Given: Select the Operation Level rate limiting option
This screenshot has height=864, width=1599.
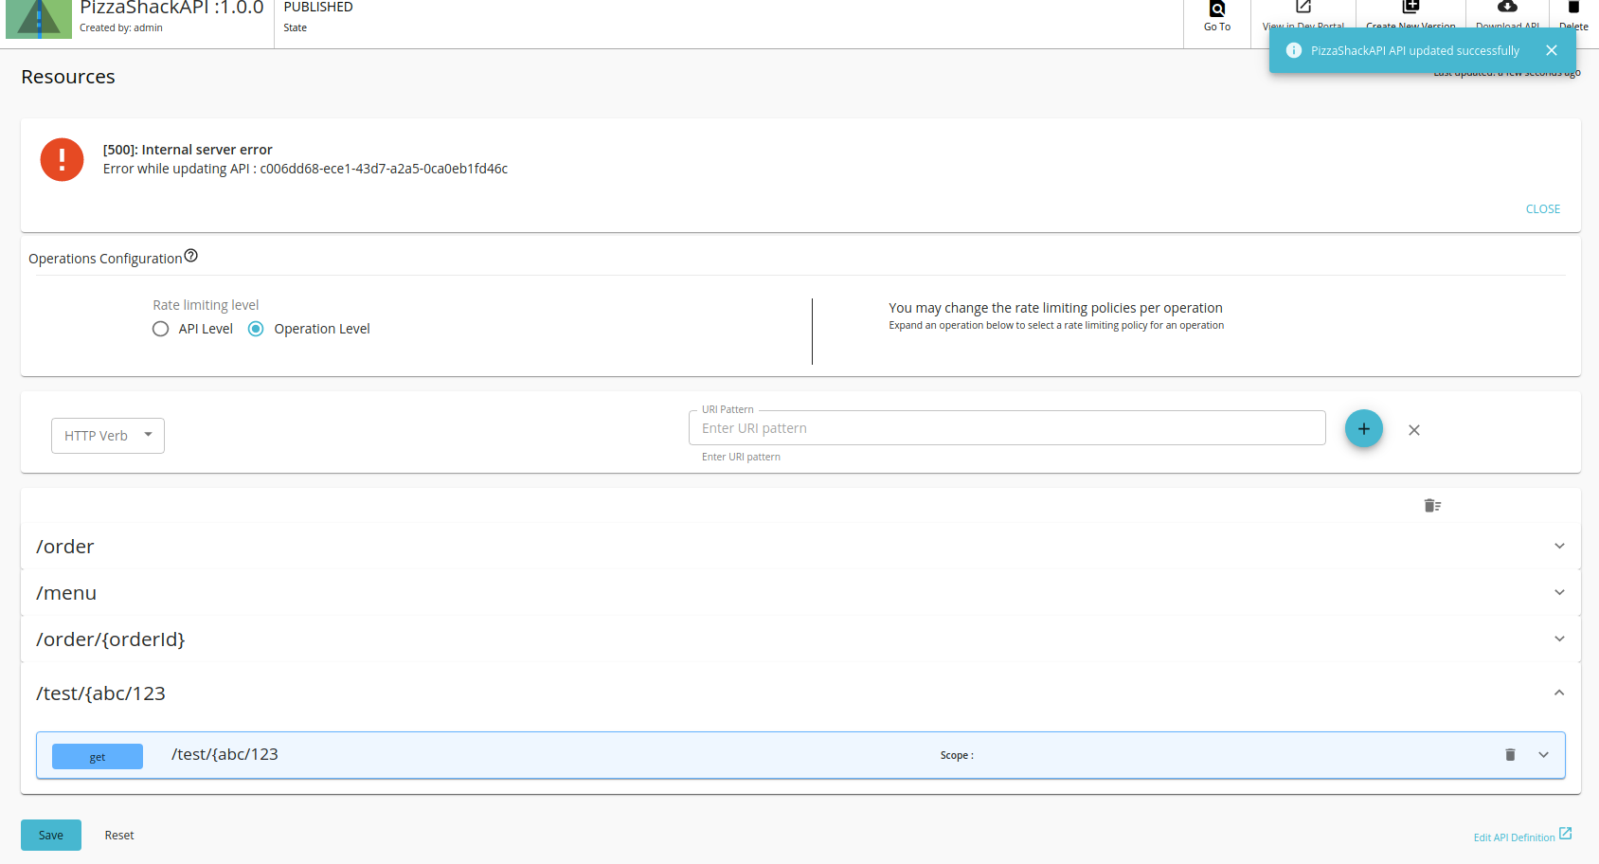Looking at the screenshot, I should (x=256, y=328).
